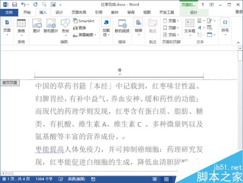243x183 pixels.
Task: Insert a SmartArt graphic
Action: [x=84, y=21]
